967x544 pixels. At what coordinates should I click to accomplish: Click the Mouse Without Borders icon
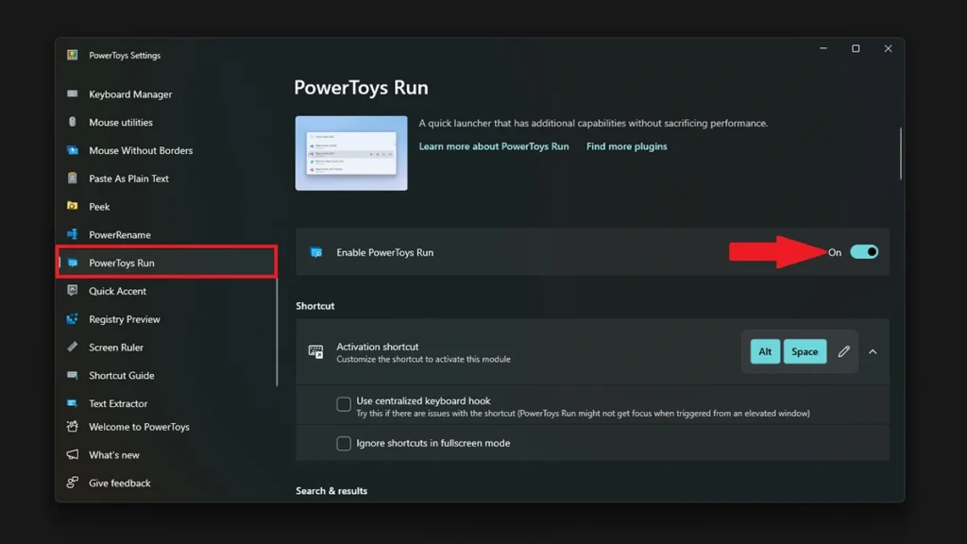coord(72,150)
